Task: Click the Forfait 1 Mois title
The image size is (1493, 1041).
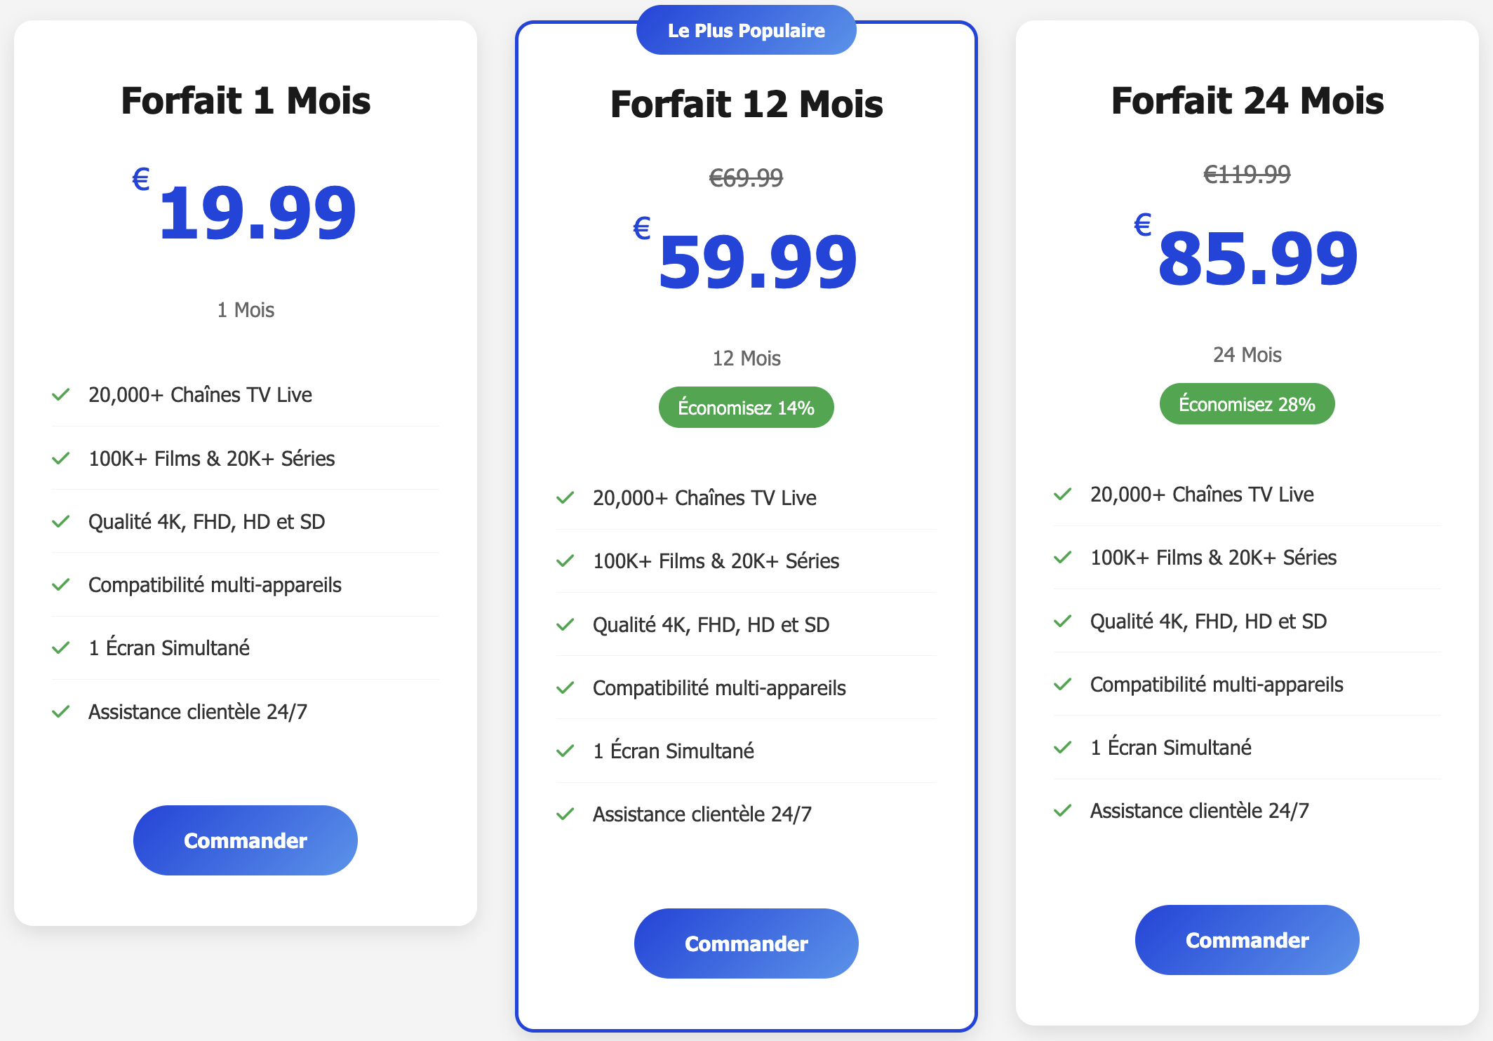Action: pyautogui.click(x=246, y=100)
